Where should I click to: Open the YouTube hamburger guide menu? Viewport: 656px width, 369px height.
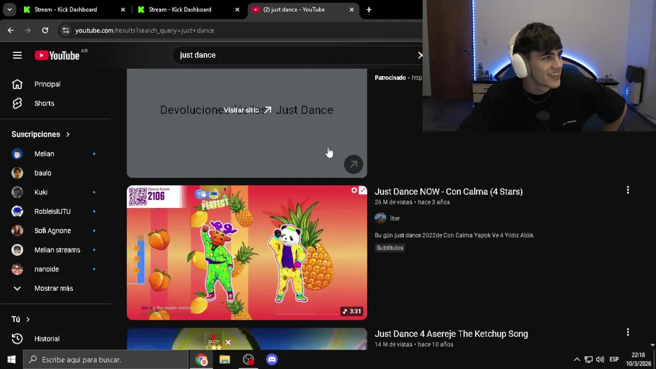17,55
